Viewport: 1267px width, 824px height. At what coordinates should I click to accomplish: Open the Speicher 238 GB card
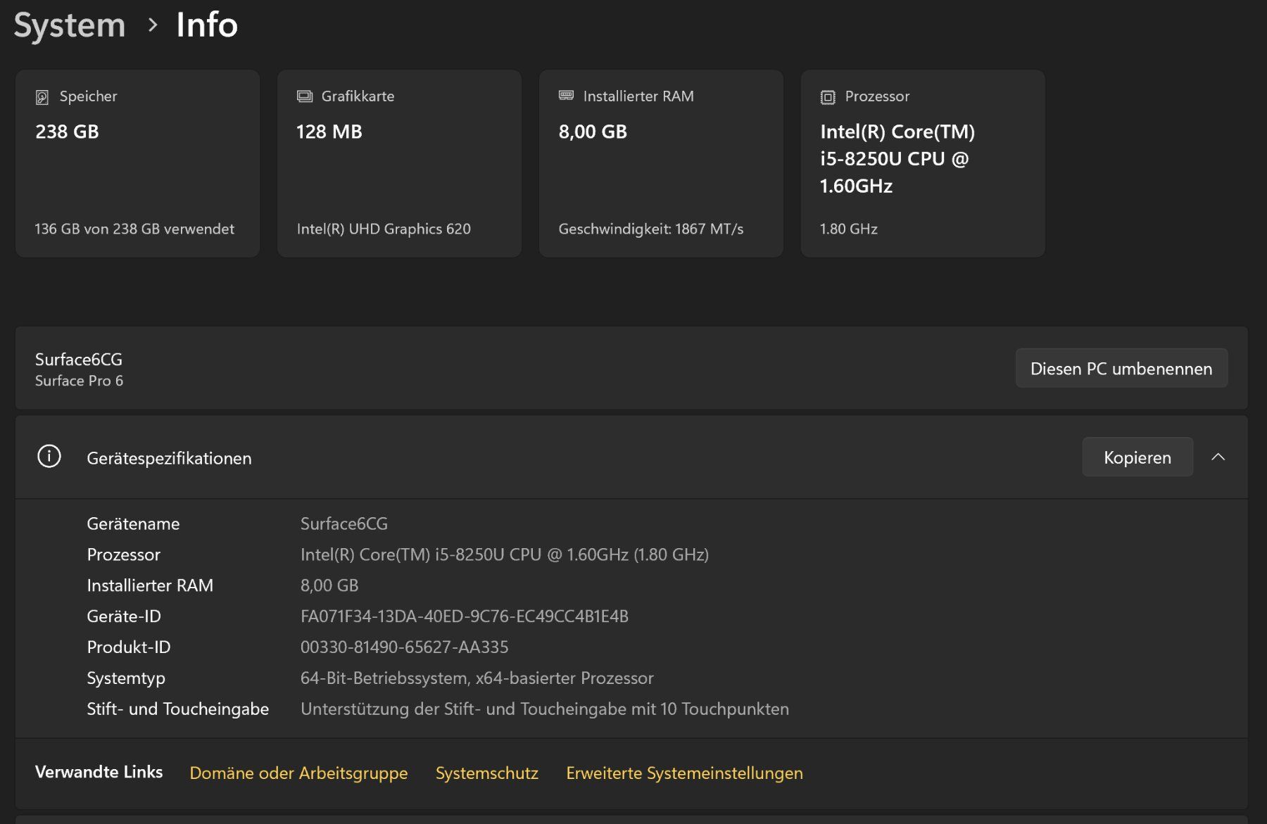click(138, 163)
